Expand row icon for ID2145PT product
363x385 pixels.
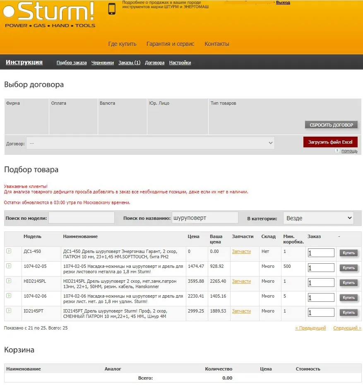[9, 310]
